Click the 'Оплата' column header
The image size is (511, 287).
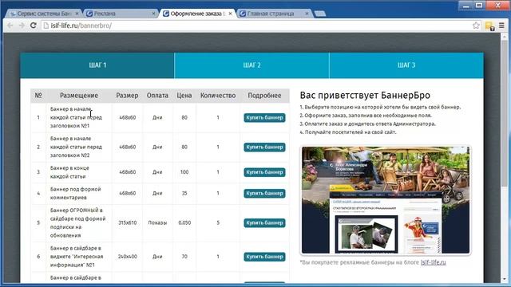point(157,96)
